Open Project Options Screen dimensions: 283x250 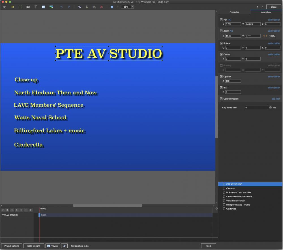pyautogui.click(x=12, y=246)
